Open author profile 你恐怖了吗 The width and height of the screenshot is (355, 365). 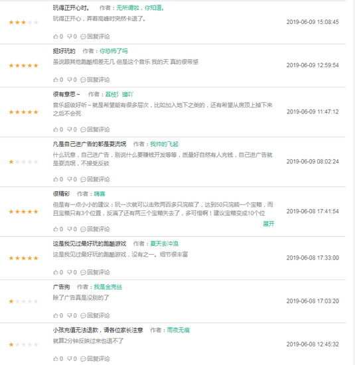coord(113,51)
